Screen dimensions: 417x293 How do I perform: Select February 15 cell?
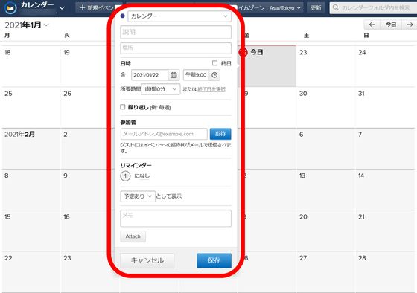pos(31,231)
